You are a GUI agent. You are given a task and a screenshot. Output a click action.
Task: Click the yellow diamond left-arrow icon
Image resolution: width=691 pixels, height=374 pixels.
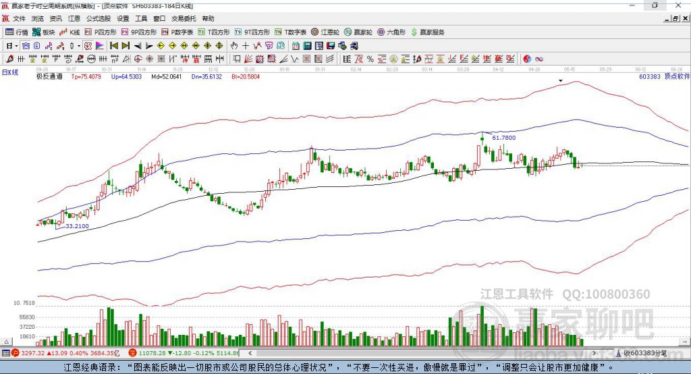[x=161, y=46]
